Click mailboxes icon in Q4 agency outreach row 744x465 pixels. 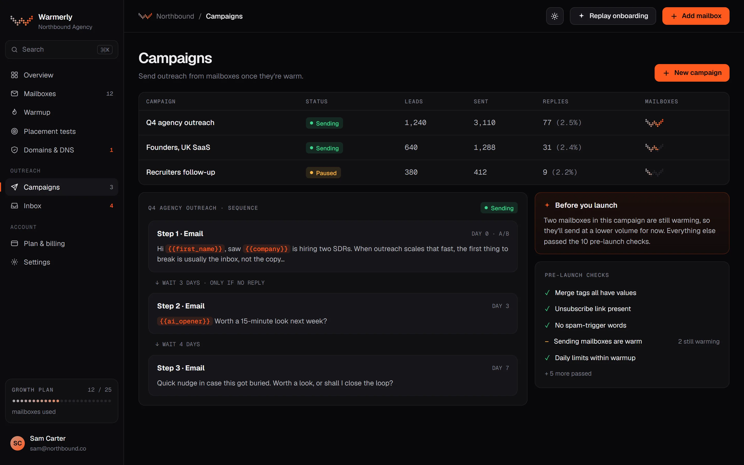point(654,123)
